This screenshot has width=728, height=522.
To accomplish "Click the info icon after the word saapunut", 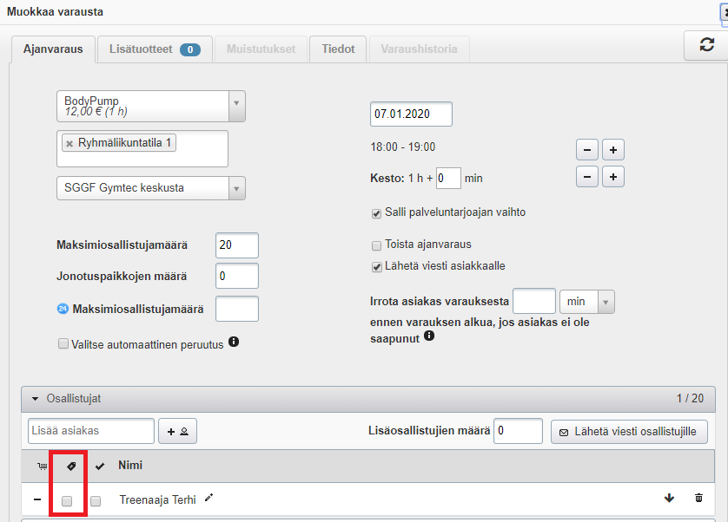I will click(429, 336).
